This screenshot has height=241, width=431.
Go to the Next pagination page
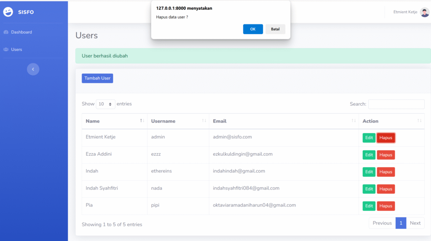(415, 223)
